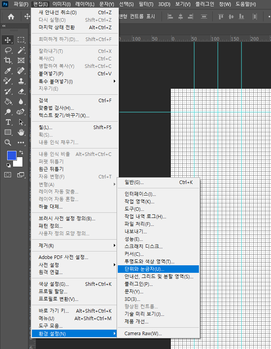Choose Camera Raw(W) preferences
Image resolution: width=271 pixels, height=349 pixels.
[x=158, y=334]
